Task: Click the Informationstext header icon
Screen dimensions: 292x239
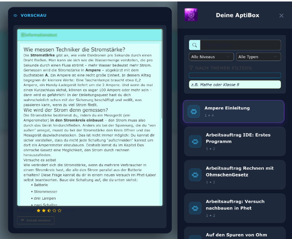Action: point(23,35)
